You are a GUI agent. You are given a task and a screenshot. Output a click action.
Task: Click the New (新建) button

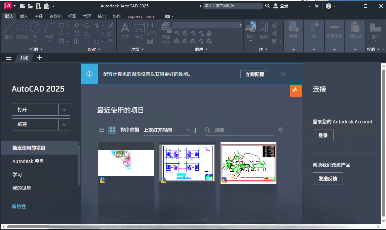[35, 124]
